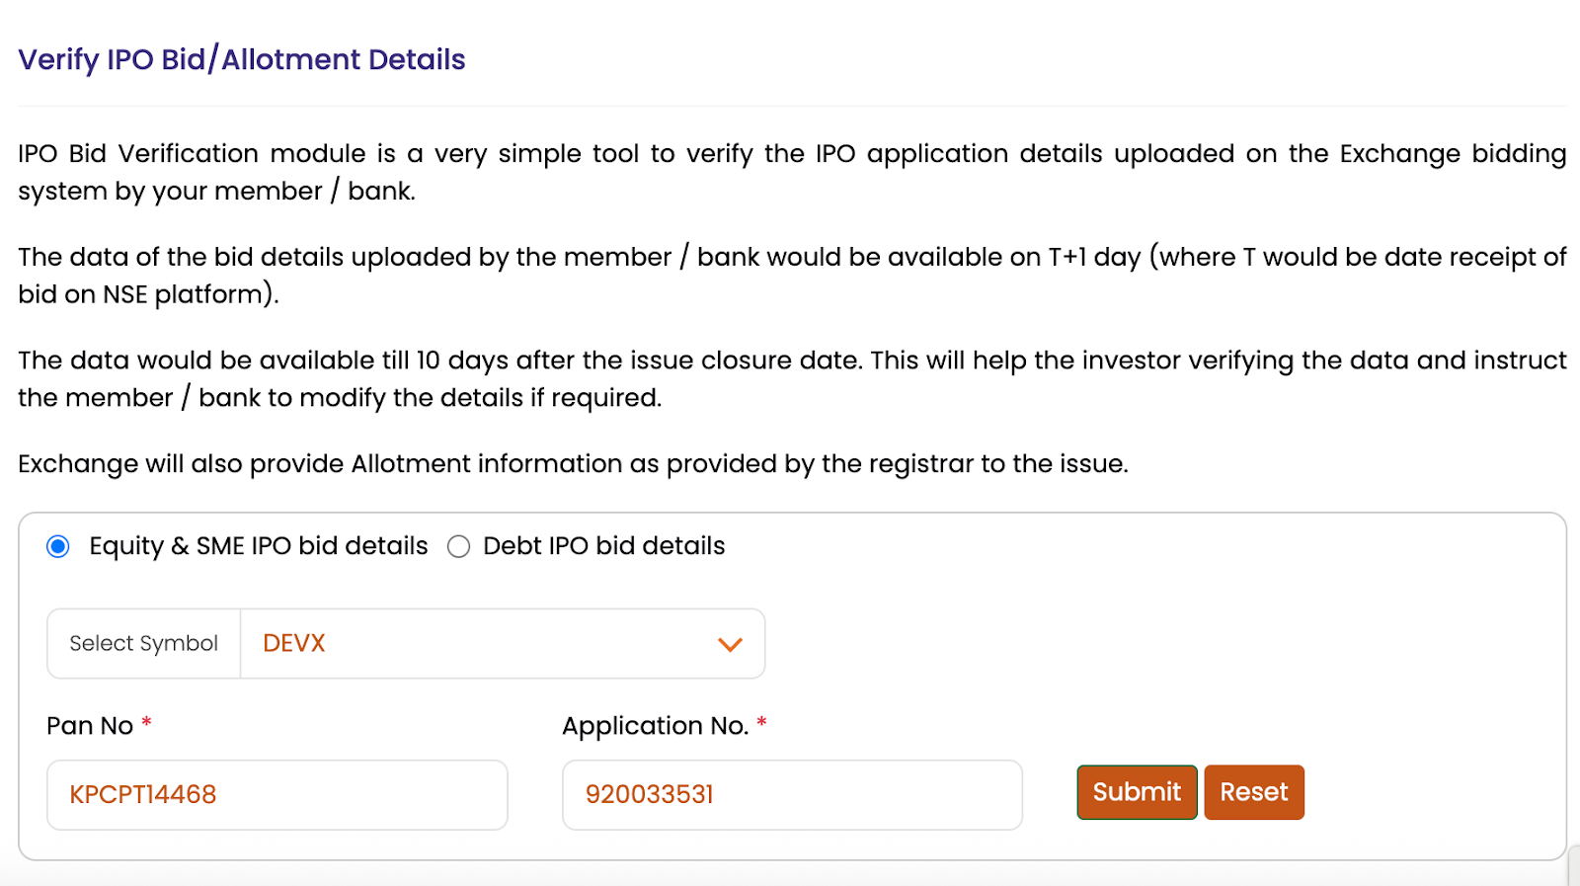The width and height of the screenshot is (1580, 886).
Task: Click the red asterisk beside Pan No
Action: click(147, 723)
